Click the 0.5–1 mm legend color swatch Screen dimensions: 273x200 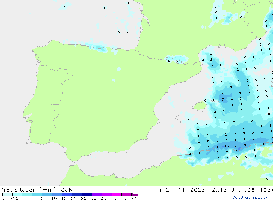(x=17, y=195)
